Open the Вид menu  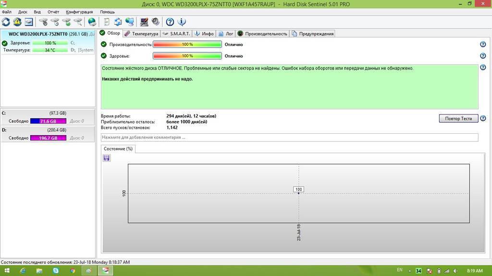point(37,12)
